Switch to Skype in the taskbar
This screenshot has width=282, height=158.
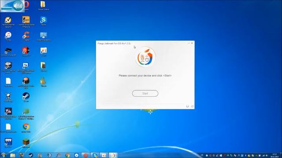coord(95,155)
